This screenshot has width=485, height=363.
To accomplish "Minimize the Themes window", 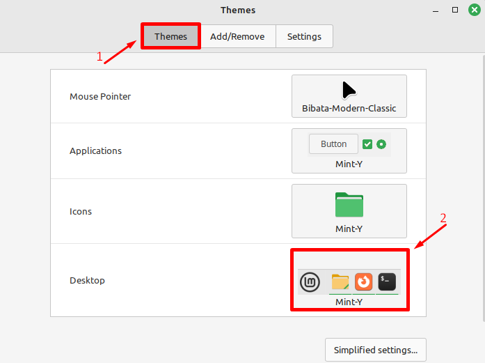I will point(436,10).
